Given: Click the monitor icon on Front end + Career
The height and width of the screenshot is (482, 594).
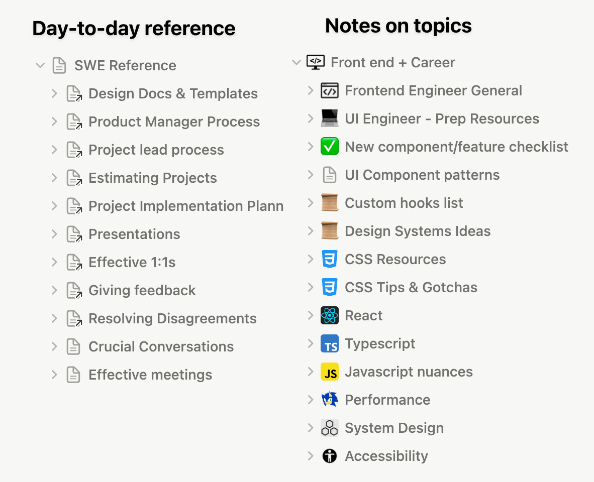Looking at the screenshot, I should click(316, 62).
